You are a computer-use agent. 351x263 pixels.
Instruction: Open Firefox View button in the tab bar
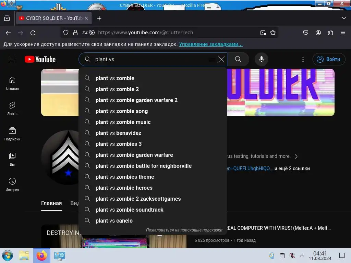(7, 18)
